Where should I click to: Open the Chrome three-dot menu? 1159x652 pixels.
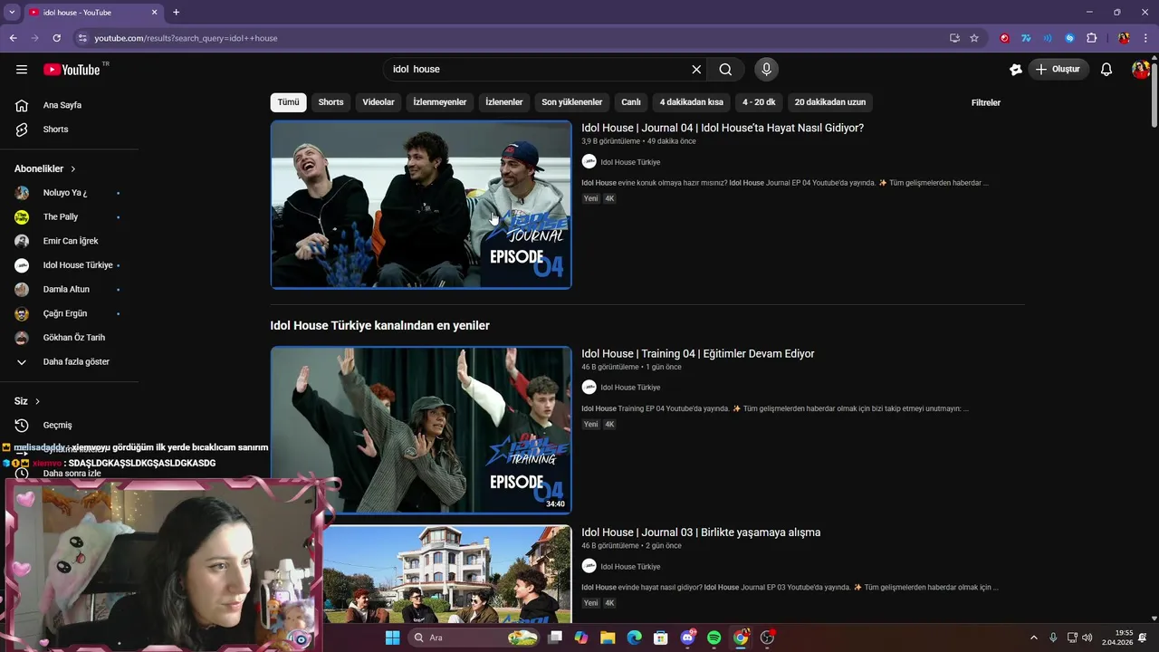coord(1146,38)
